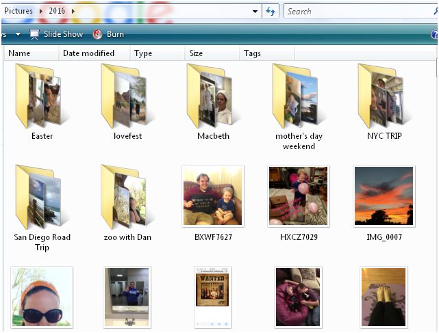
Task: Click the help question mark icon
Action: point(434,34)
